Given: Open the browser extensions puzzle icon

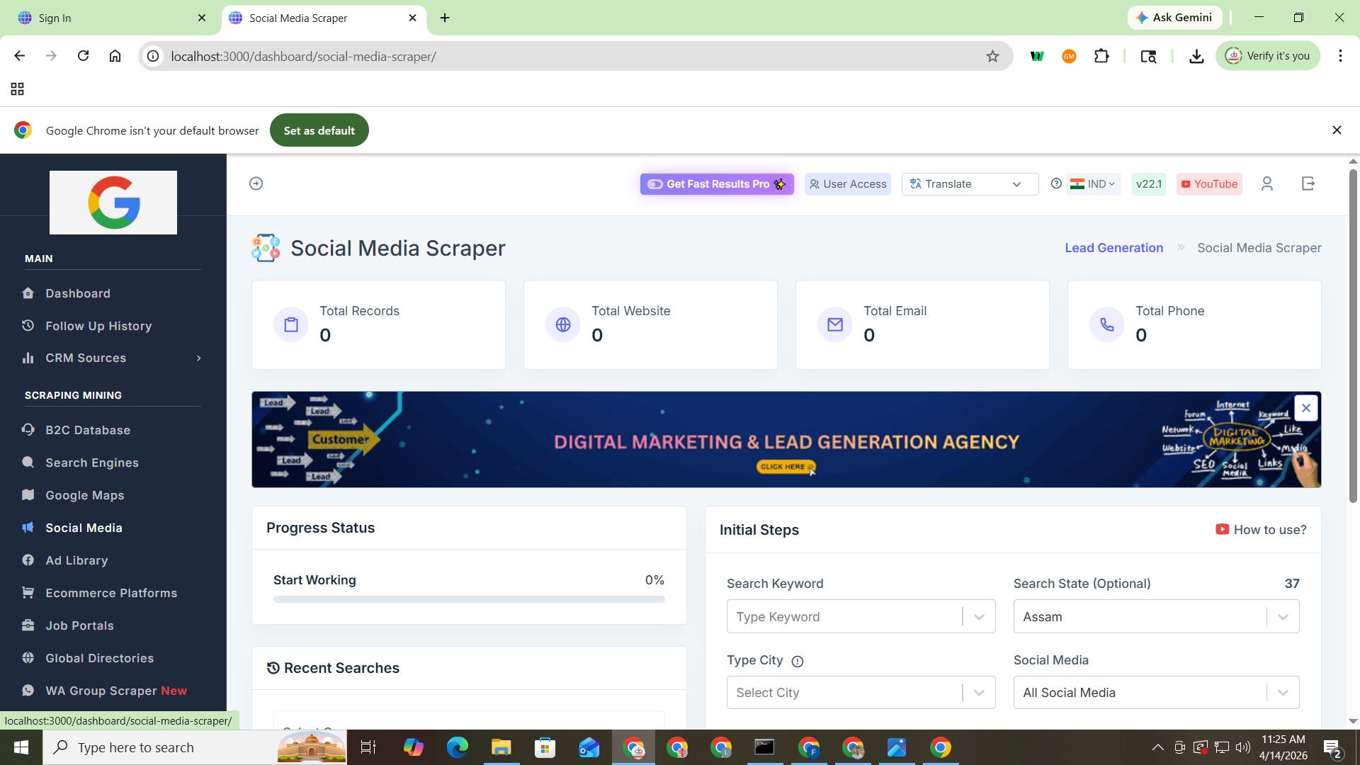Looking at the screenshot, I should coord(1101,56).
